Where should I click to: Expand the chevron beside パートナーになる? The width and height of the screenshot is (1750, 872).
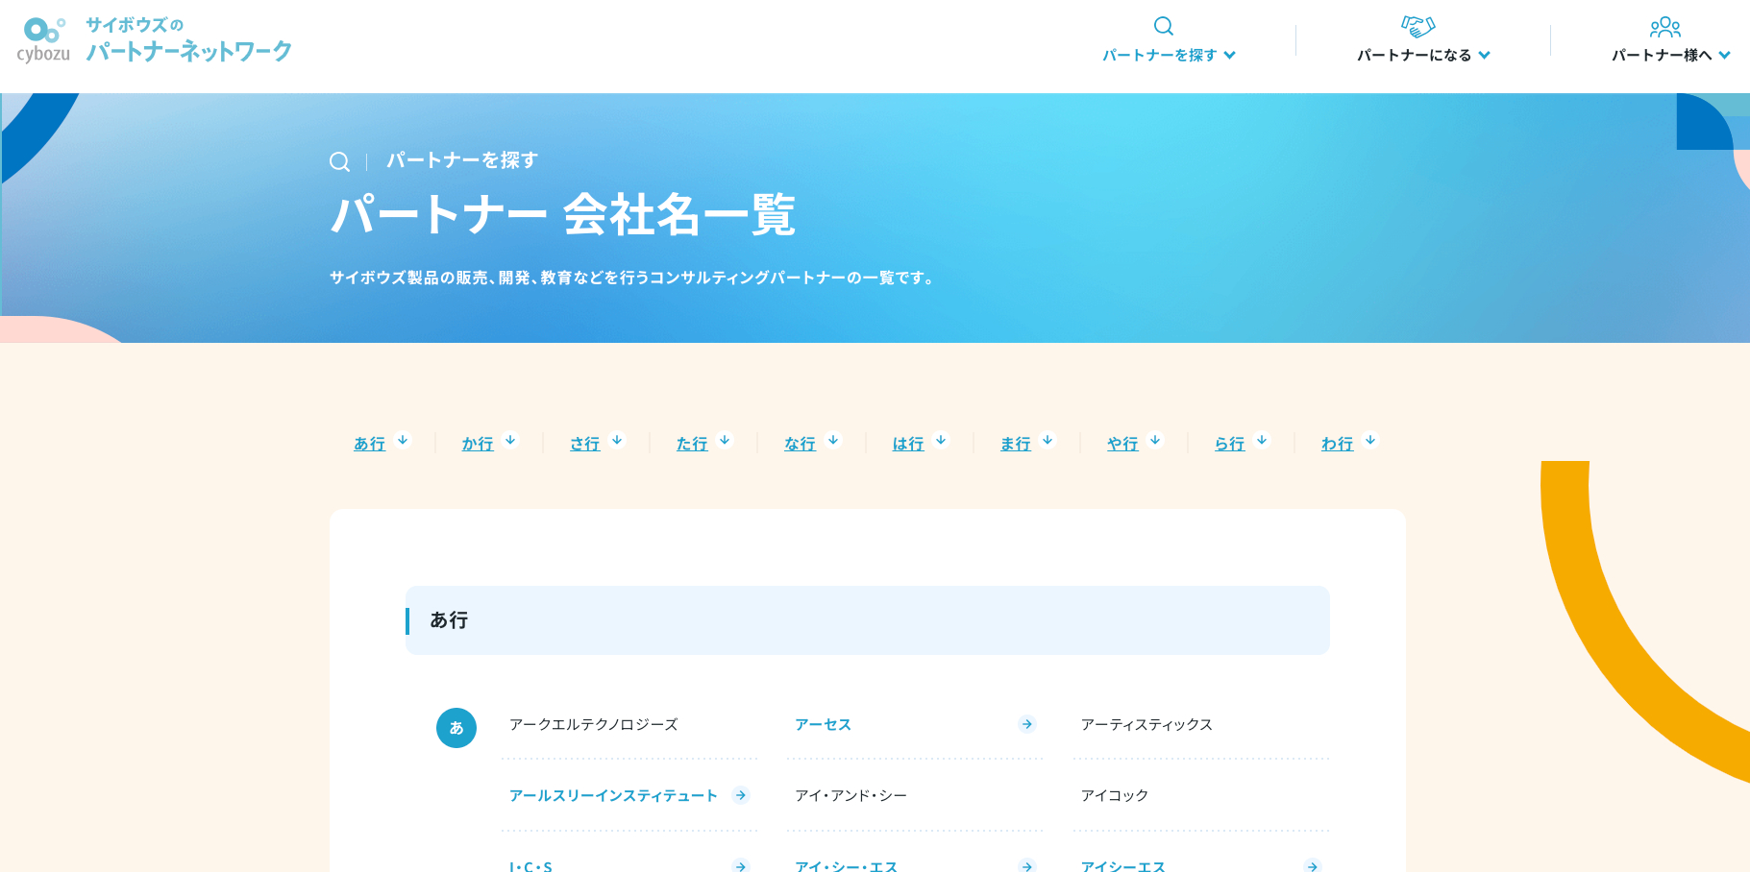pyautogui.click(x=1484, y=56)
